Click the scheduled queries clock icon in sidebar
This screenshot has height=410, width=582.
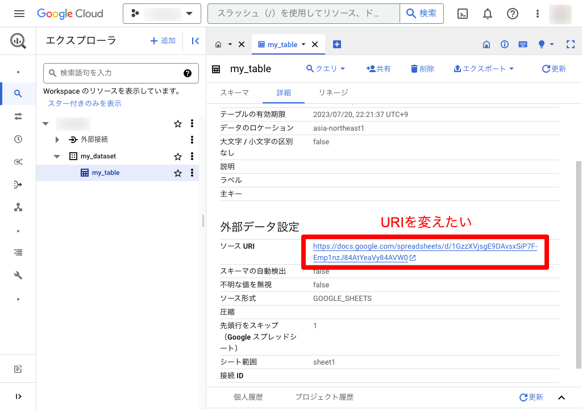[18, 139]
